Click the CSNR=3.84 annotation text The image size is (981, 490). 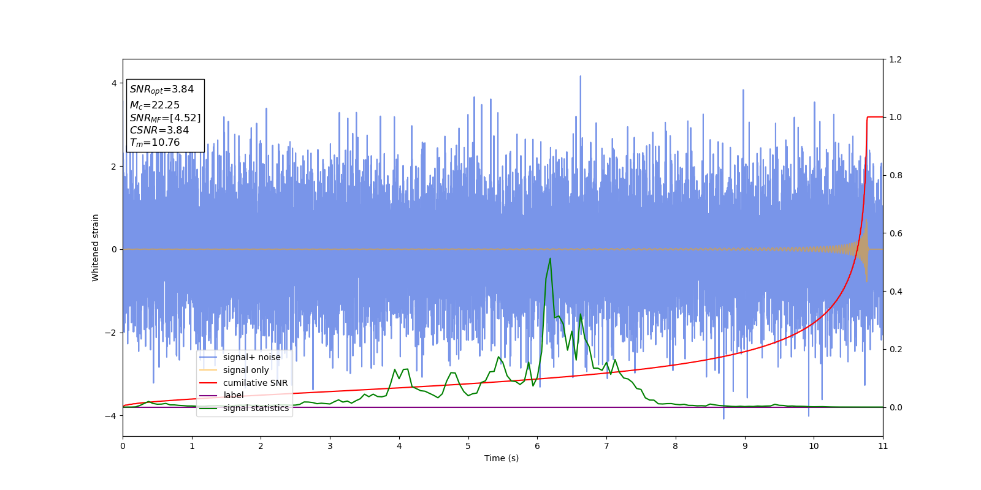point(159,130)
